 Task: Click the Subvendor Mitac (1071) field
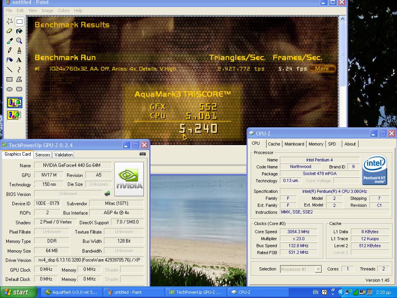(116, 203)
